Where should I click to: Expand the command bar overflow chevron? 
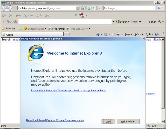click(x=163, y=33)
